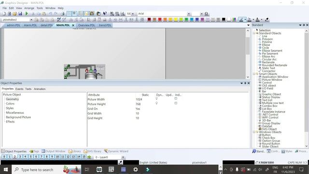Screen dimensions: 309x174
Task: Create a new picture with the blank page icon
Action: click(4, 14)
